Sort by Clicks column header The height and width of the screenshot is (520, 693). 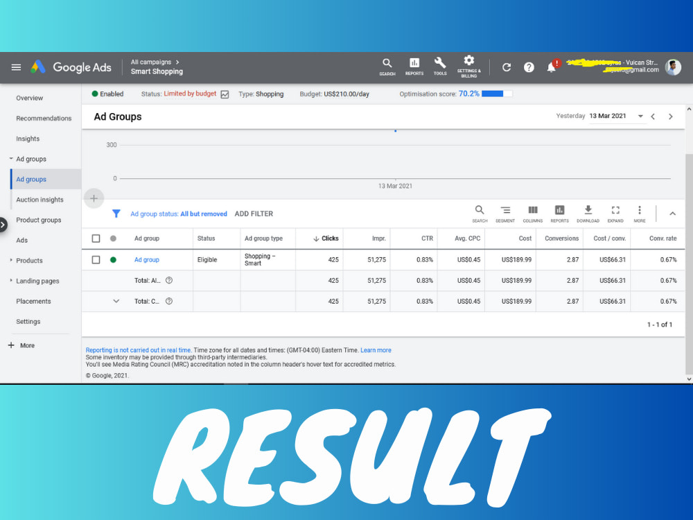(326, 239)
